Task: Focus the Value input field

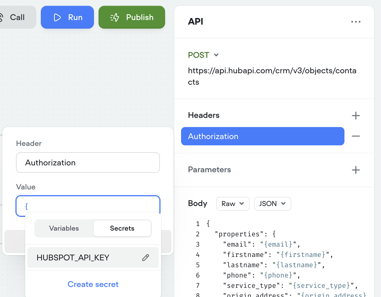Action: coord(88,206)
